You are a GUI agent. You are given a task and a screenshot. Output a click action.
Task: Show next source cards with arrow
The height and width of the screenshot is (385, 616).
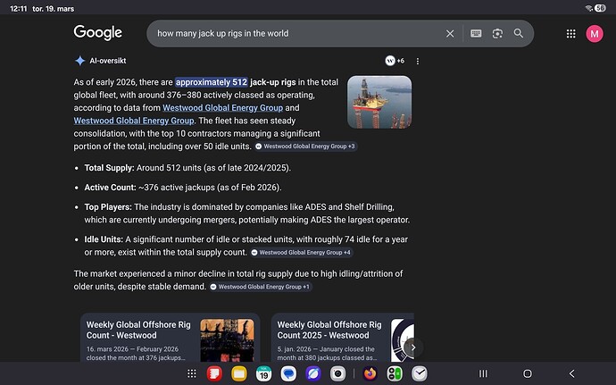(412, 347)
